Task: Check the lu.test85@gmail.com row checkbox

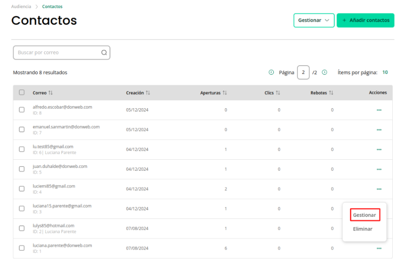Action: pos(22,149)
